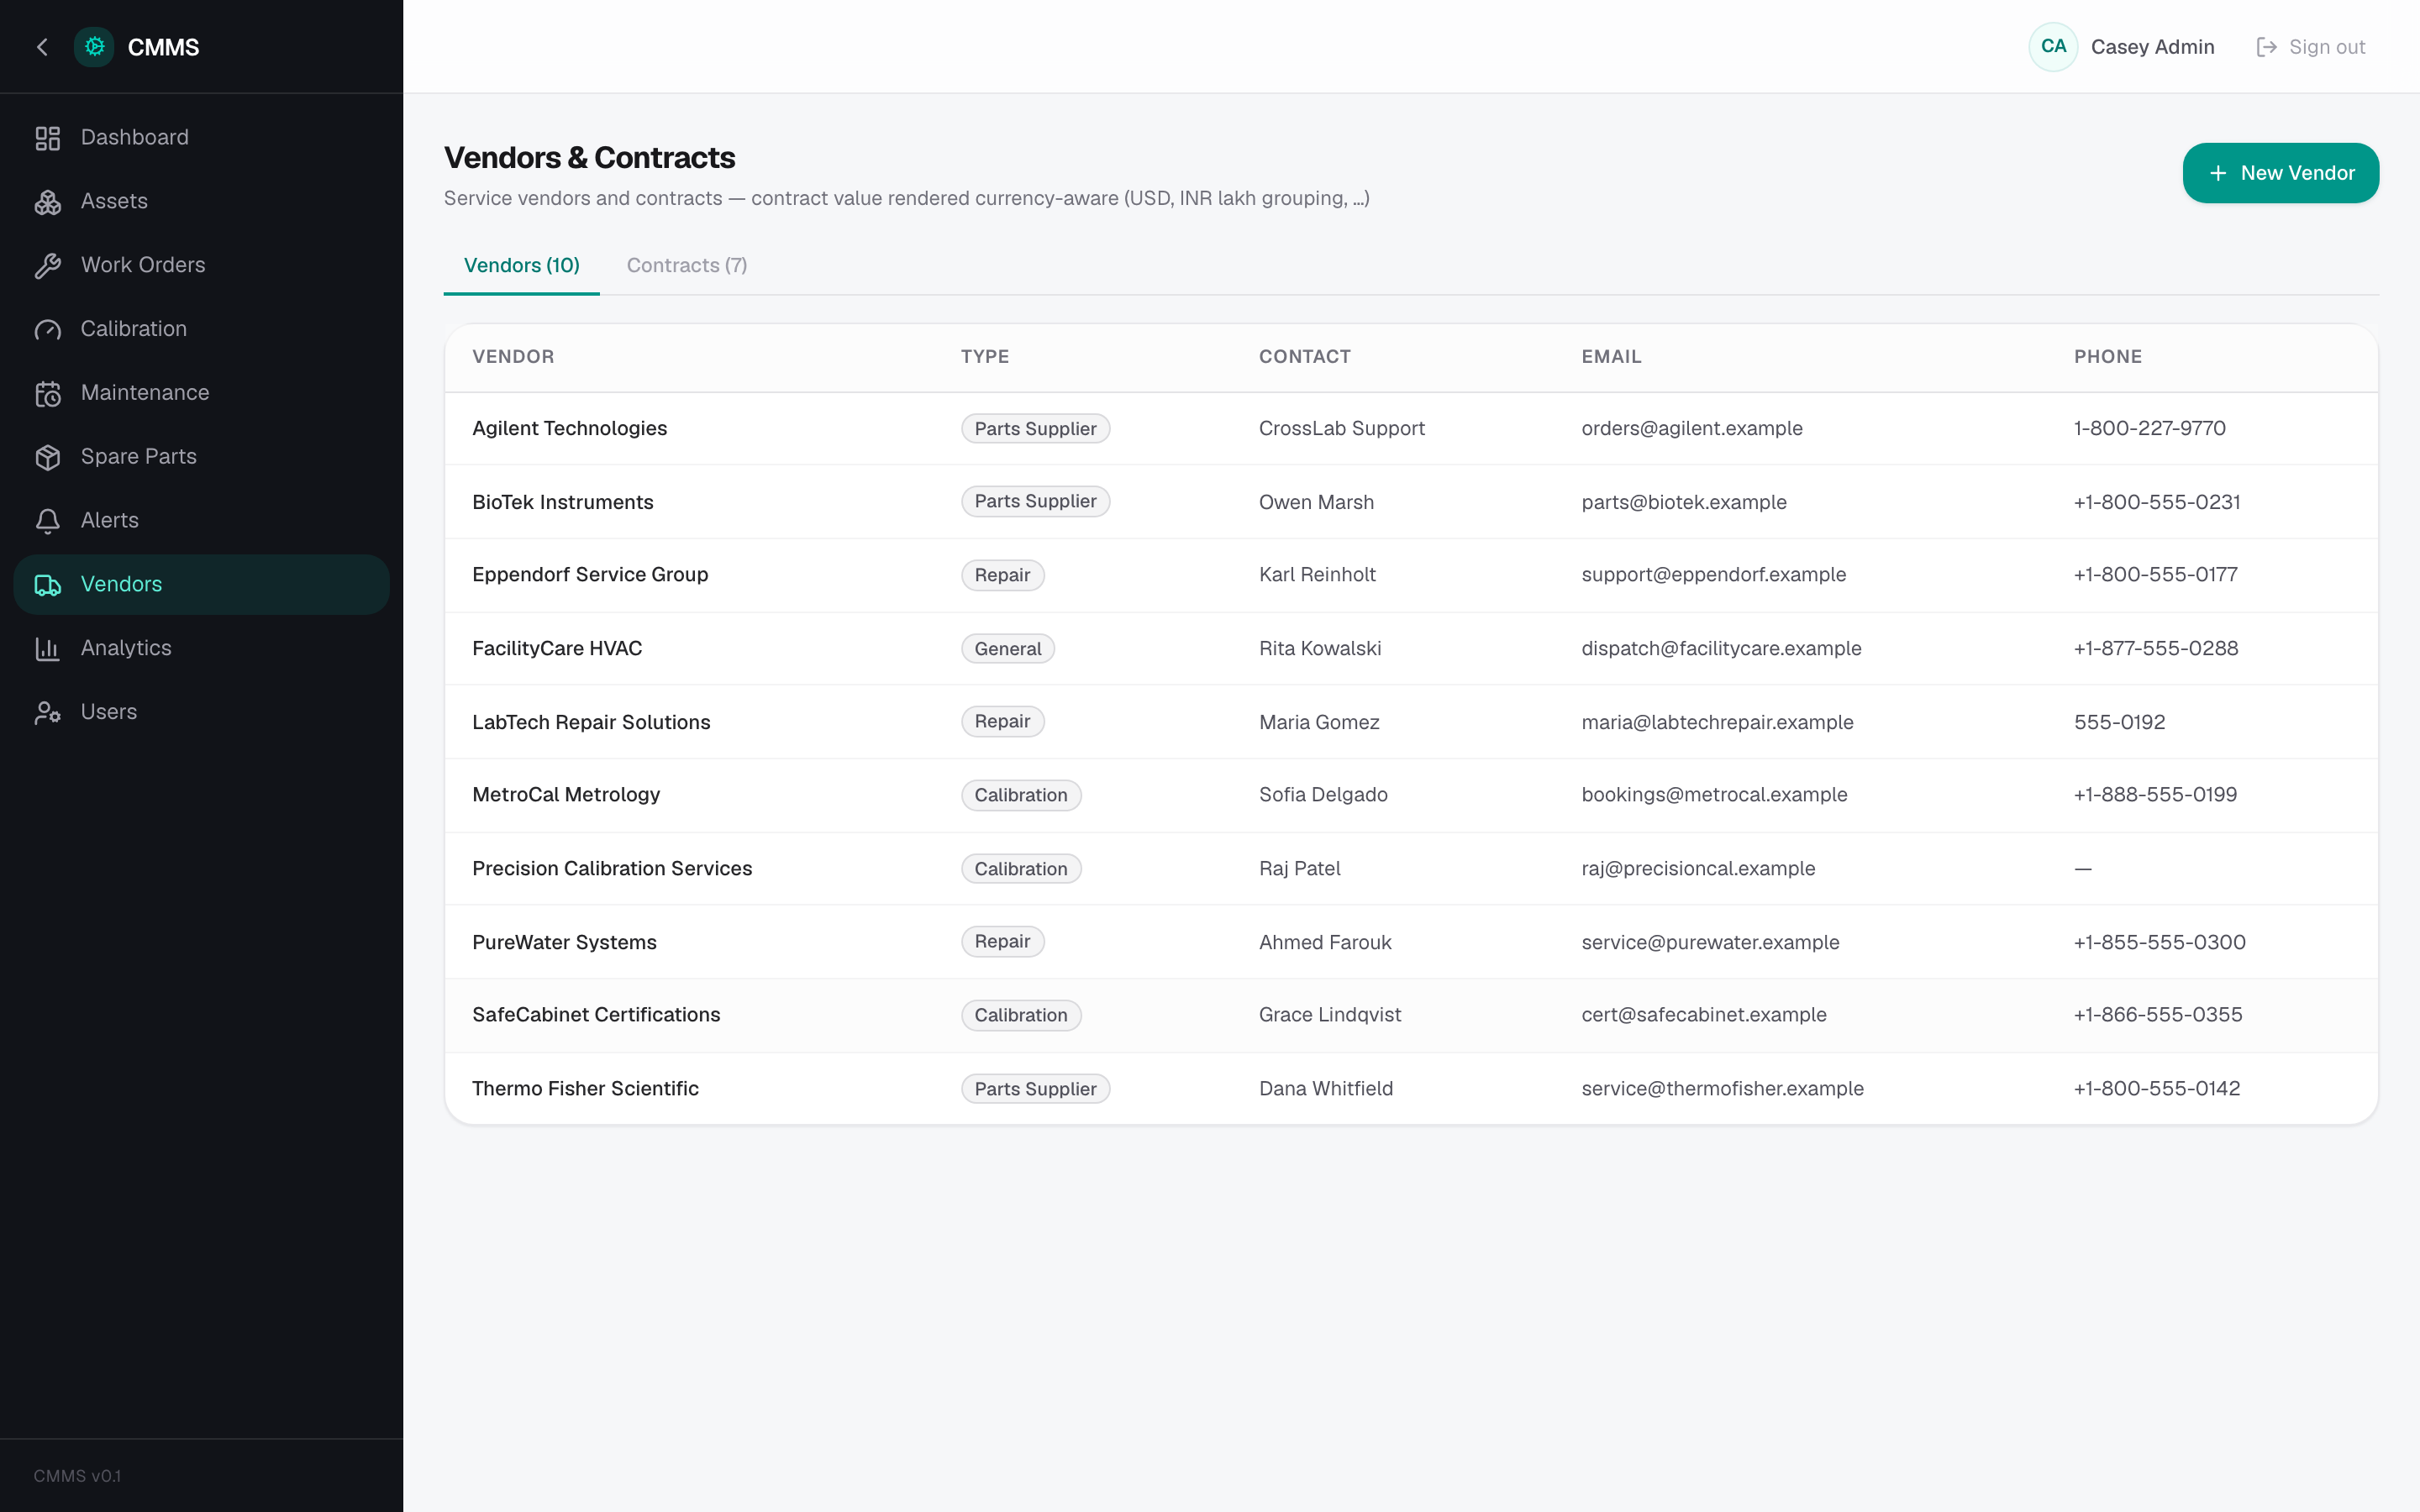Click the Alerts bell icon

tap(48, 521)
